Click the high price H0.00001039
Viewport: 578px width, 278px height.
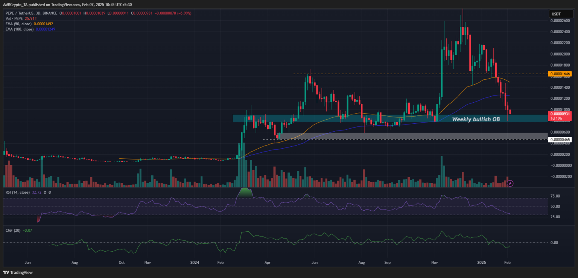(94, 13)
